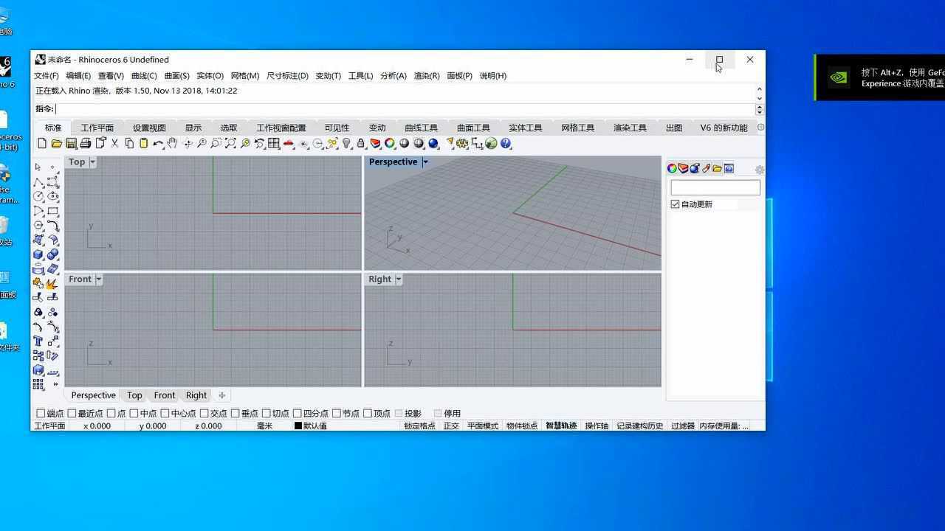Select the arrow pointer tool in sidebar

[x=38, y=167]
